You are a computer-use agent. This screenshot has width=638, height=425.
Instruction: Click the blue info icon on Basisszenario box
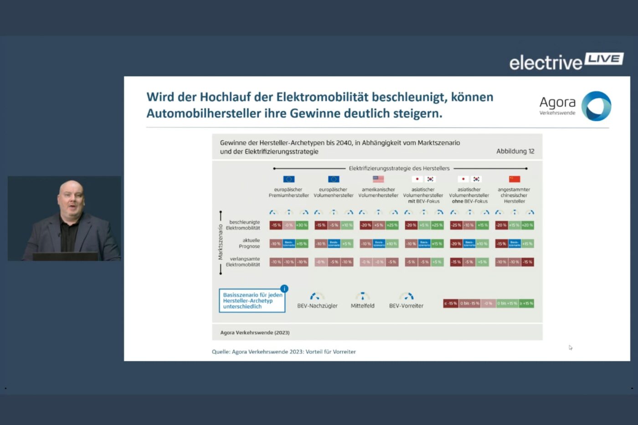(x=284, y=288)
